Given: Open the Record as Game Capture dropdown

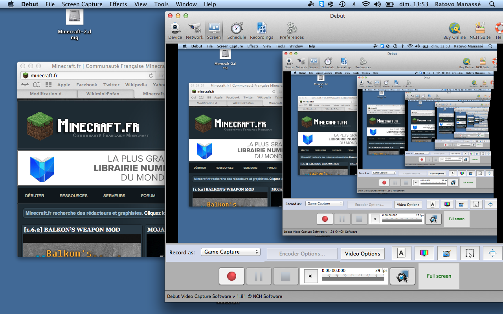Looking at the screenshot, I should [230, 252].
